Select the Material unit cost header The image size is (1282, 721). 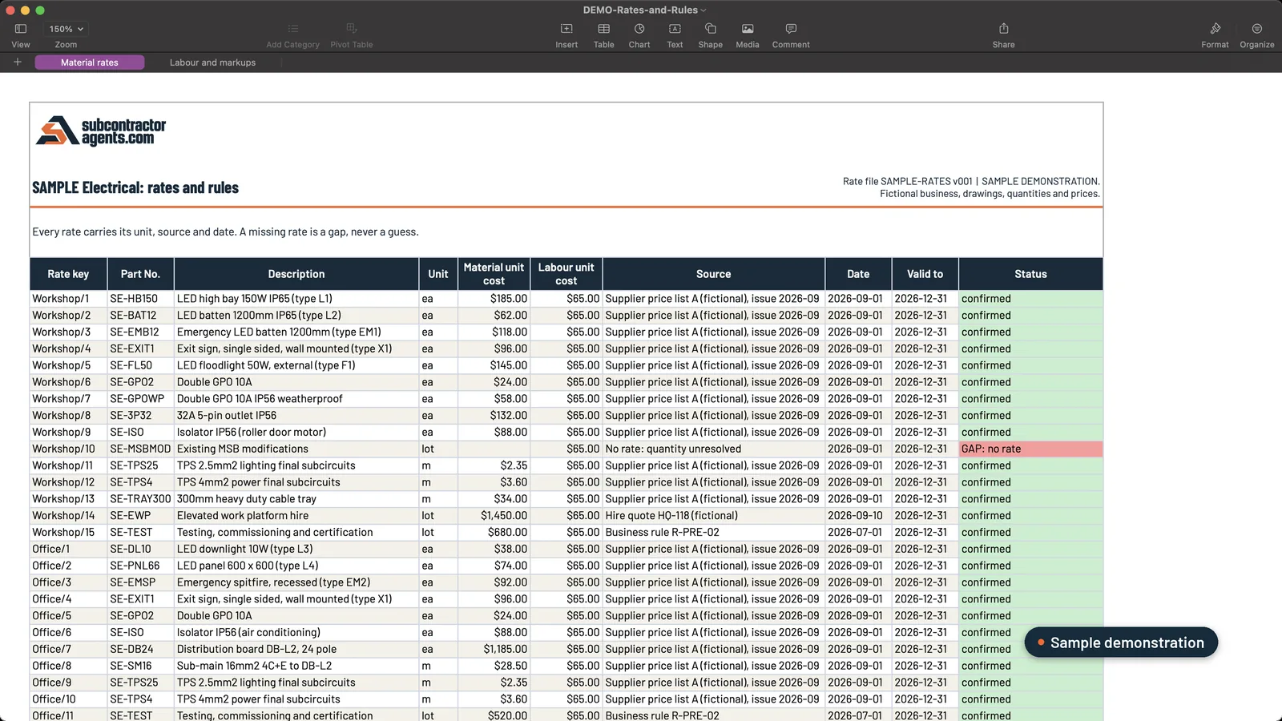pyautogui.click(x=494, y=274)
